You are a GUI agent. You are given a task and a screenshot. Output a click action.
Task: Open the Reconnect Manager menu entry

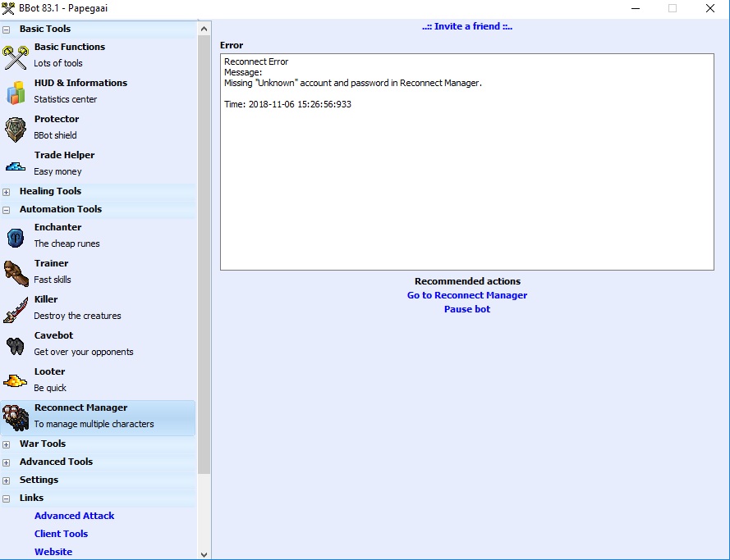point(80,416)
